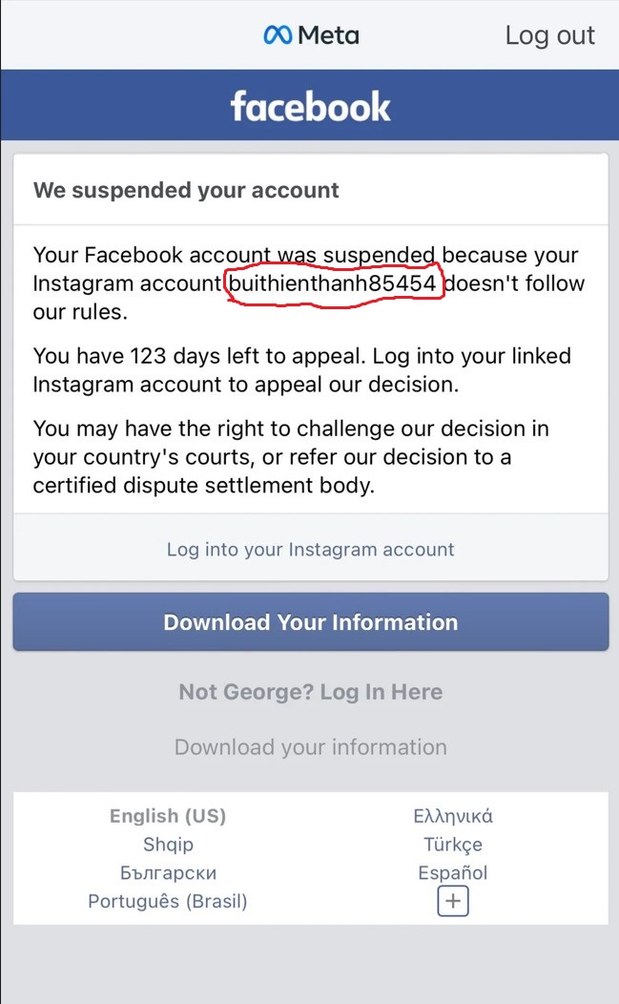The image size is (619, 1004).
Task: Click the Meta text next to logo
Action: tap(328, 35)
